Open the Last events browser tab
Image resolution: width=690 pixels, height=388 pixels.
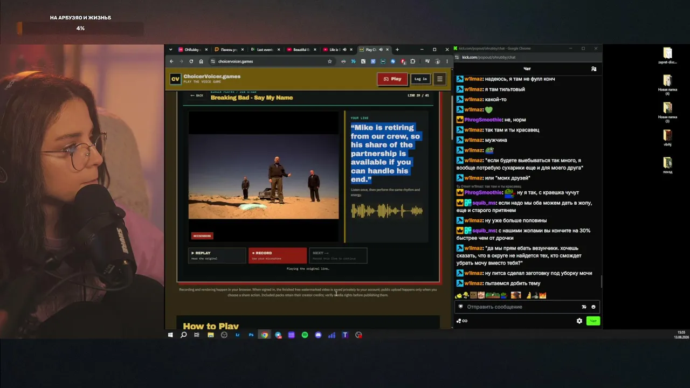pos(265,50)
